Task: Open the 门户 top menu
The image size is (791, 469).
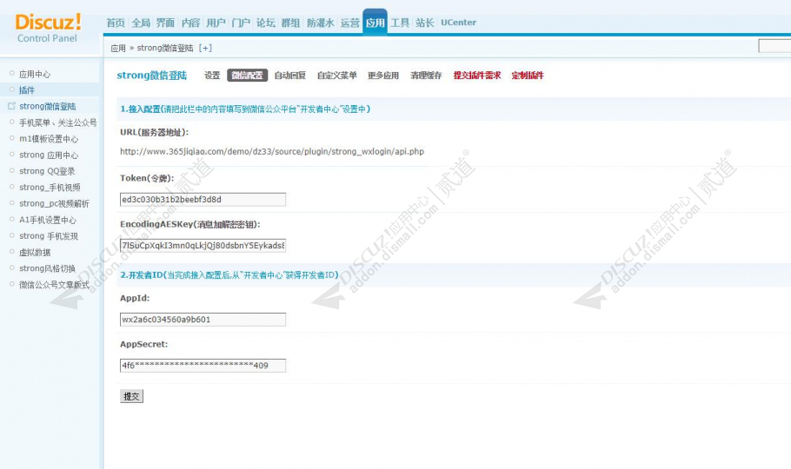Action: 241,23
